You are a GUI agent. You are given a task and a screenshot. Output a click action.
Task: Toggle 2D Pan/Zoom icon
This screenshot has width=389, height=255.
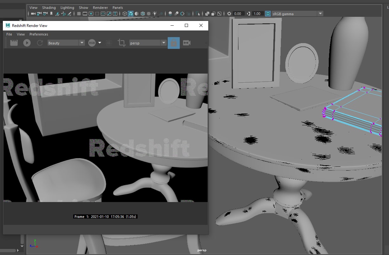pos(63,14)
